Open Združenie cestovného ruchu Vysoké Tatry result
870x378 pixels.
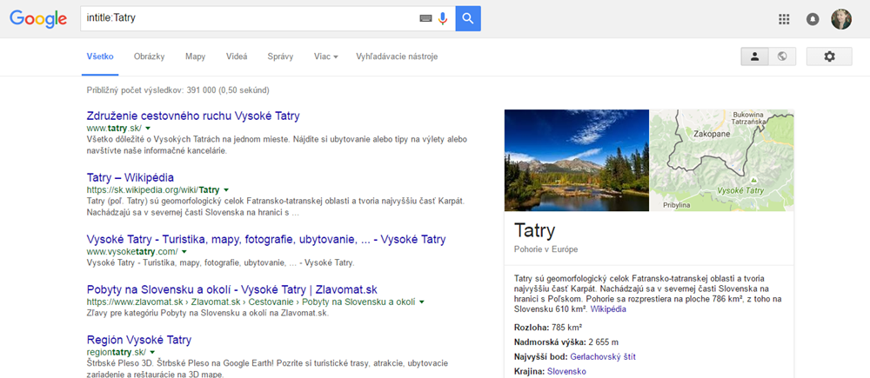coord(193,116)
